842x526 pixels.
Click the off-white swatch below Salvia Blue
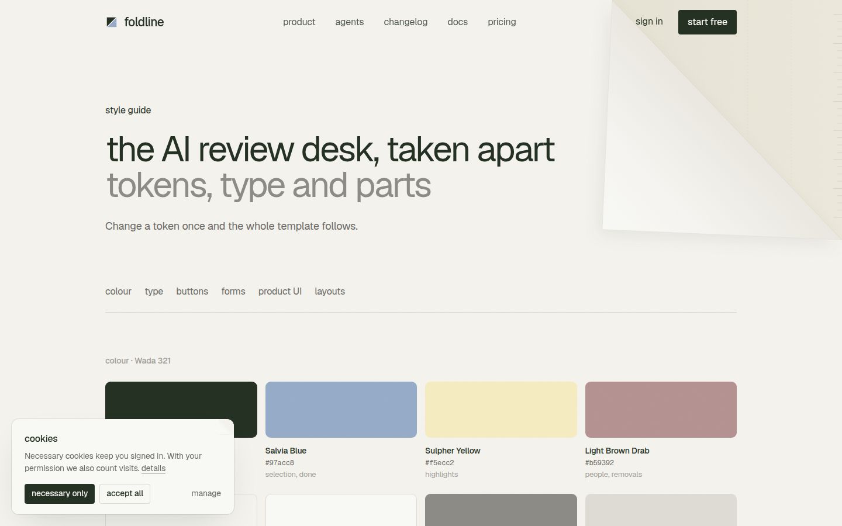point(341,510)
